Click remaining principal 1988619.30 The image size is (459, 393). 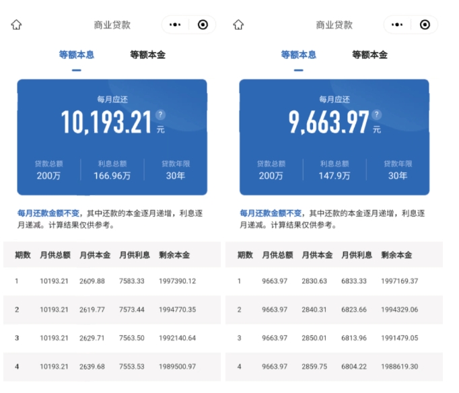pos(400,366)
